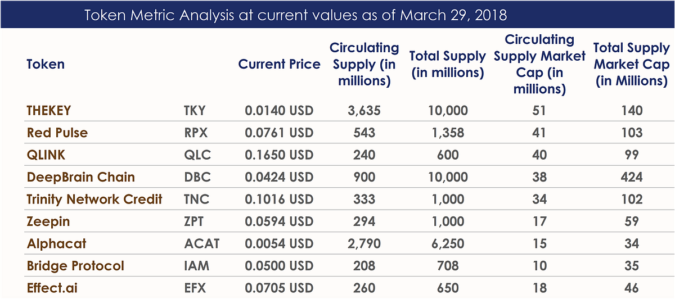Viewport: 675px width, 299px height.
Task: Click the Circulating Supply column header
Action: pyautogui.click(x=364, y=64)
